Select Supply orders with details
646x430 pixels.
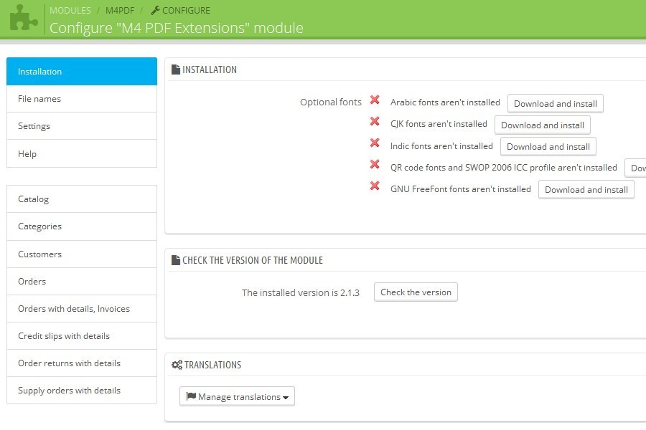[x=82, y=390]
